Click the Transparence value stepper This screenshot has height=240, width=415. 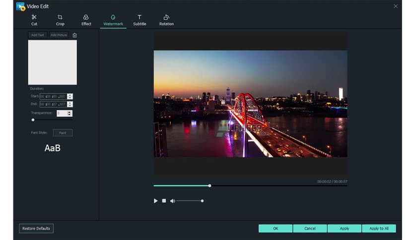click(x=69, y=114)
